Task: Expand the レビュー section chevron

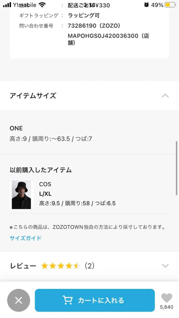Action: pyautogui.click(x=165, y=266)
